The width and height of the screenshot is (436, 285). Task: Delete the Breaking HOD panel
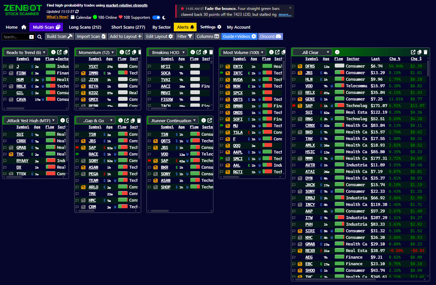[x=211, y=52]
